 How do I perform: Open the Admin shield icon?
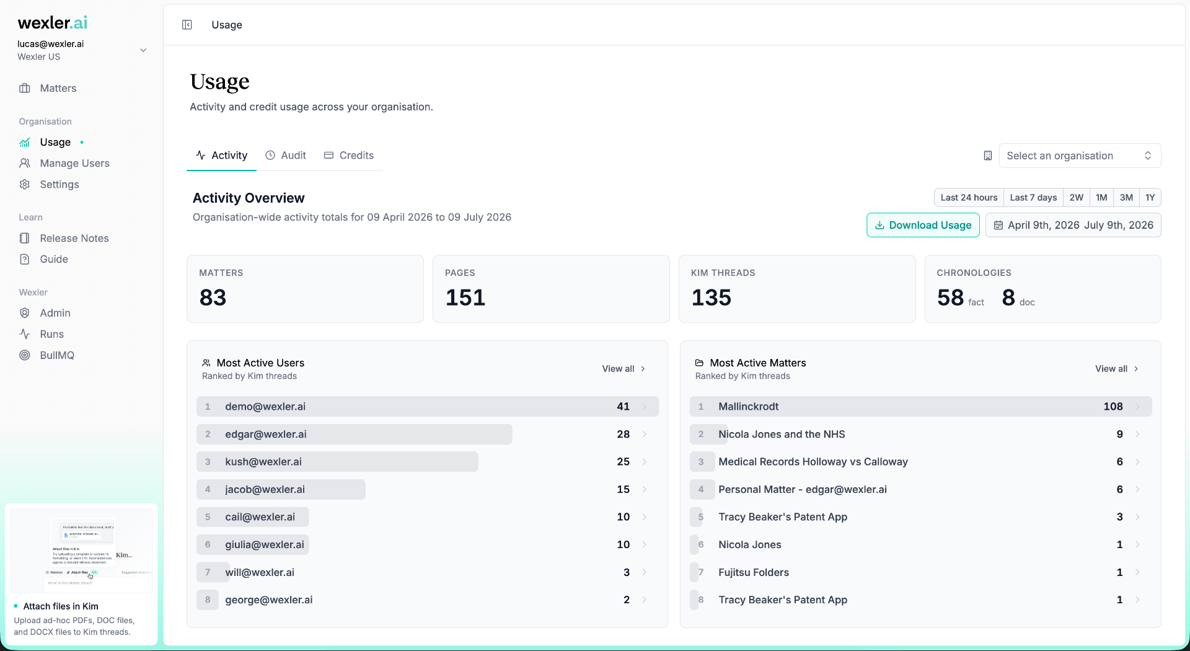click(x=25, y=313)
